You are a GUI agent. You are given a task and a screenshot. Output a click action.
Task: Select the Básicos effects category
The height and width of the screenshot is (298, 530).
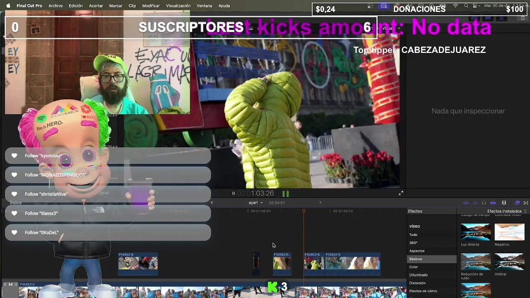(432, 259)
